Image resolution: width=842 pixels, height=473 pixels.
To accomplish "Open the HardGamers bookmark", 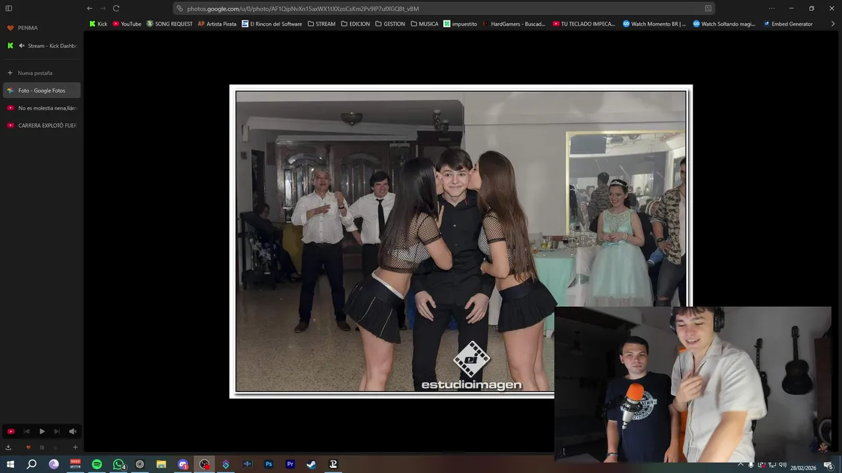I will (x=514, y=24).
